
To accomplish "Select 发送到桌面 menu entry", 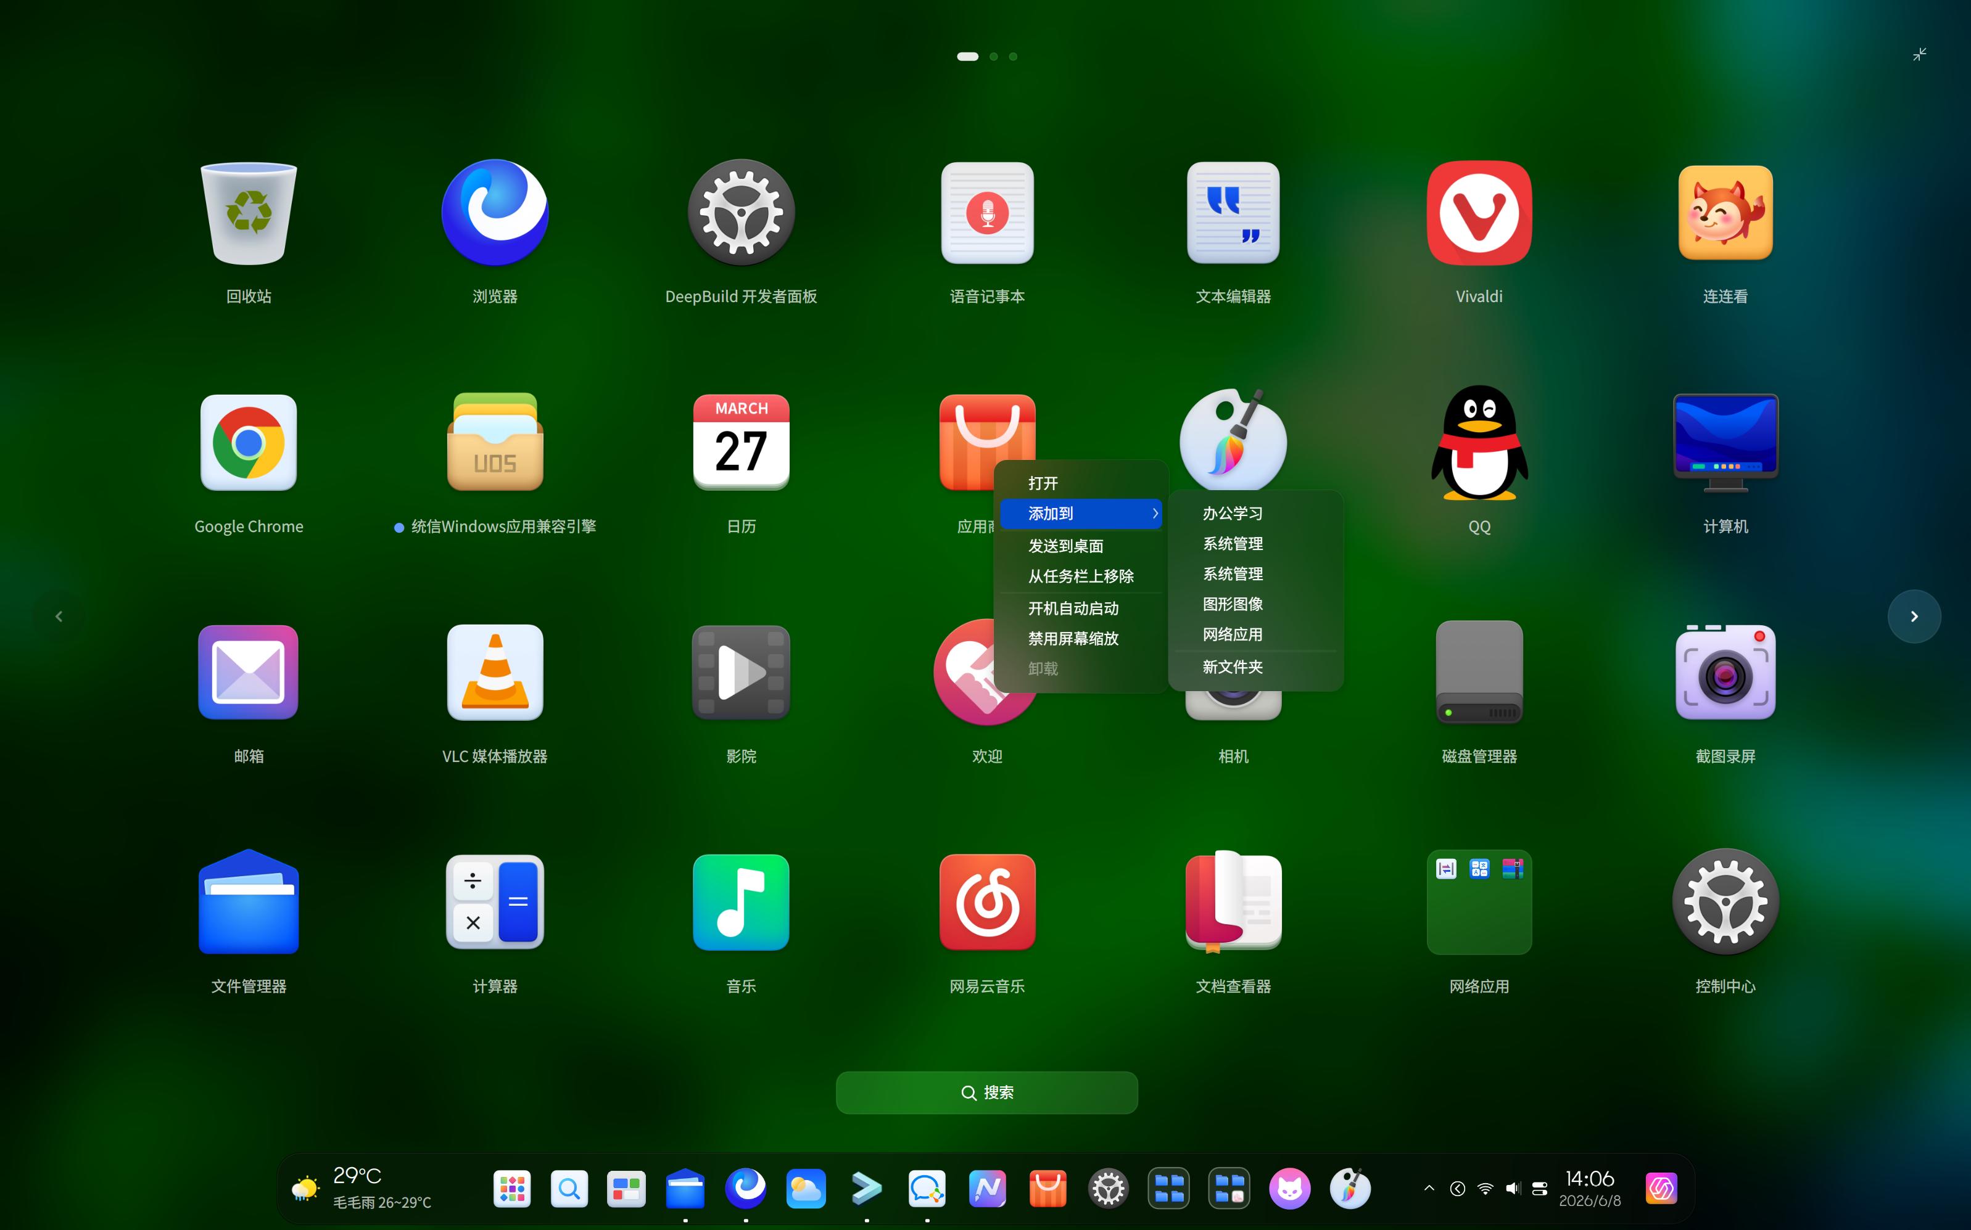I will pyautogui.click(x=1081, y=546).
